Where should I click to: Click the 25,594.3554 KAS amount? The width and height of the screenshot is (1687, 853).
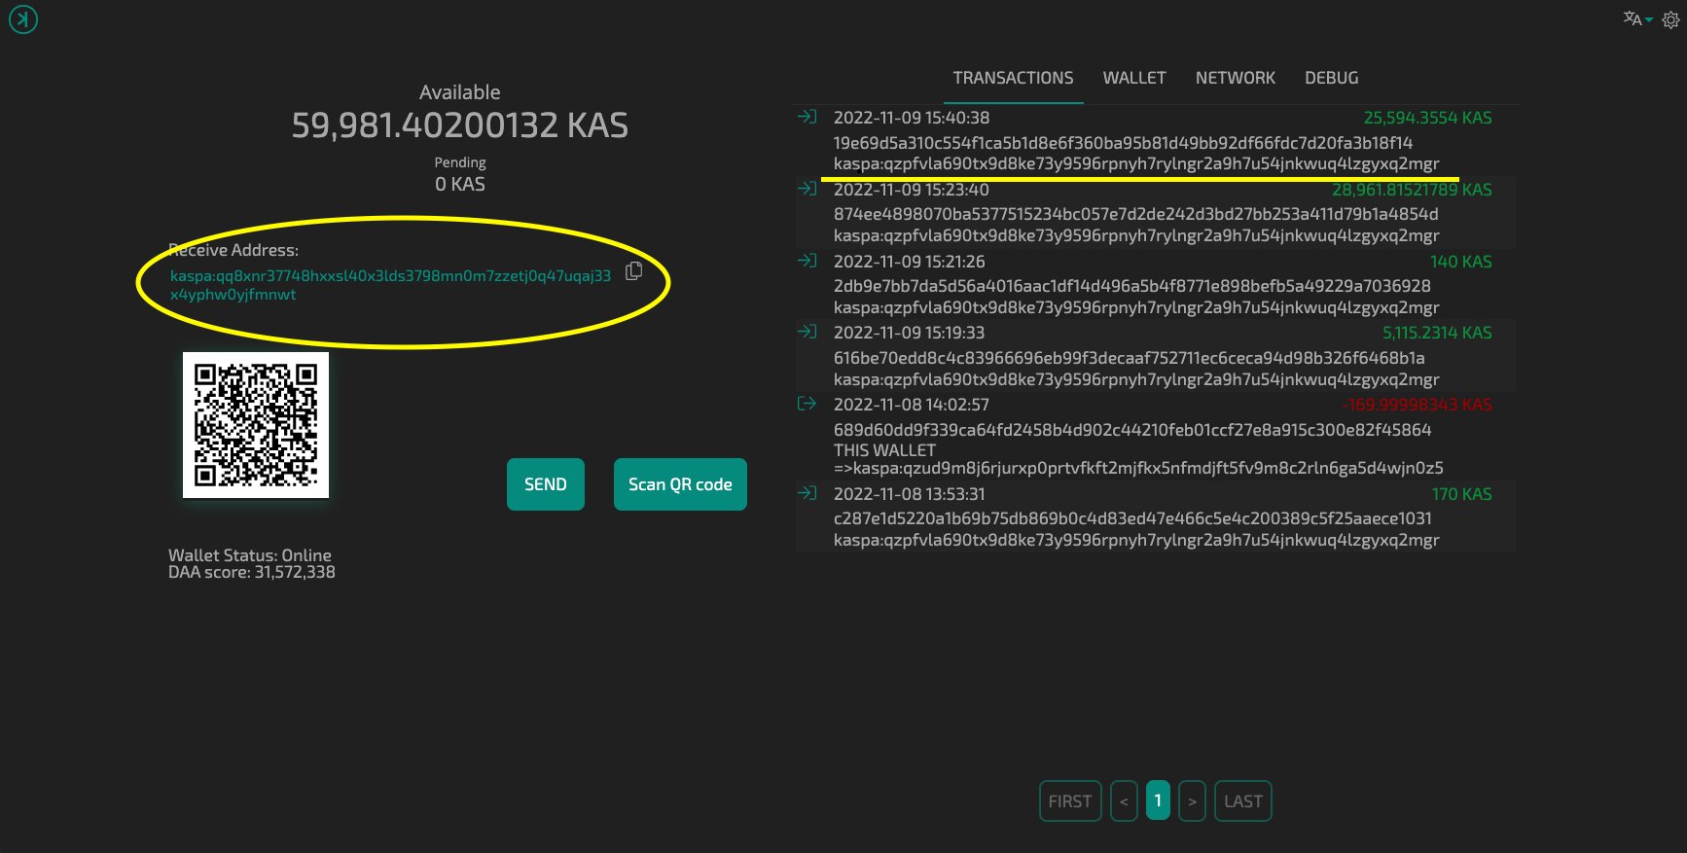[x=1427, y=118]
